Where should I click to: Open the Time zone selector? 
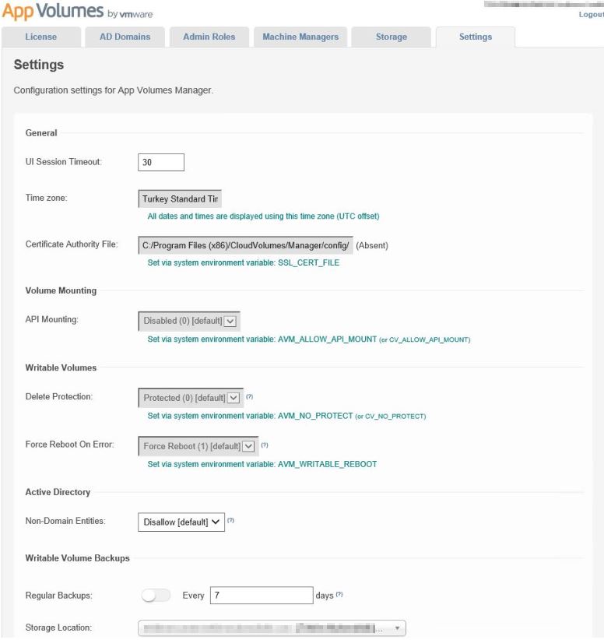(x=180, y=199)
